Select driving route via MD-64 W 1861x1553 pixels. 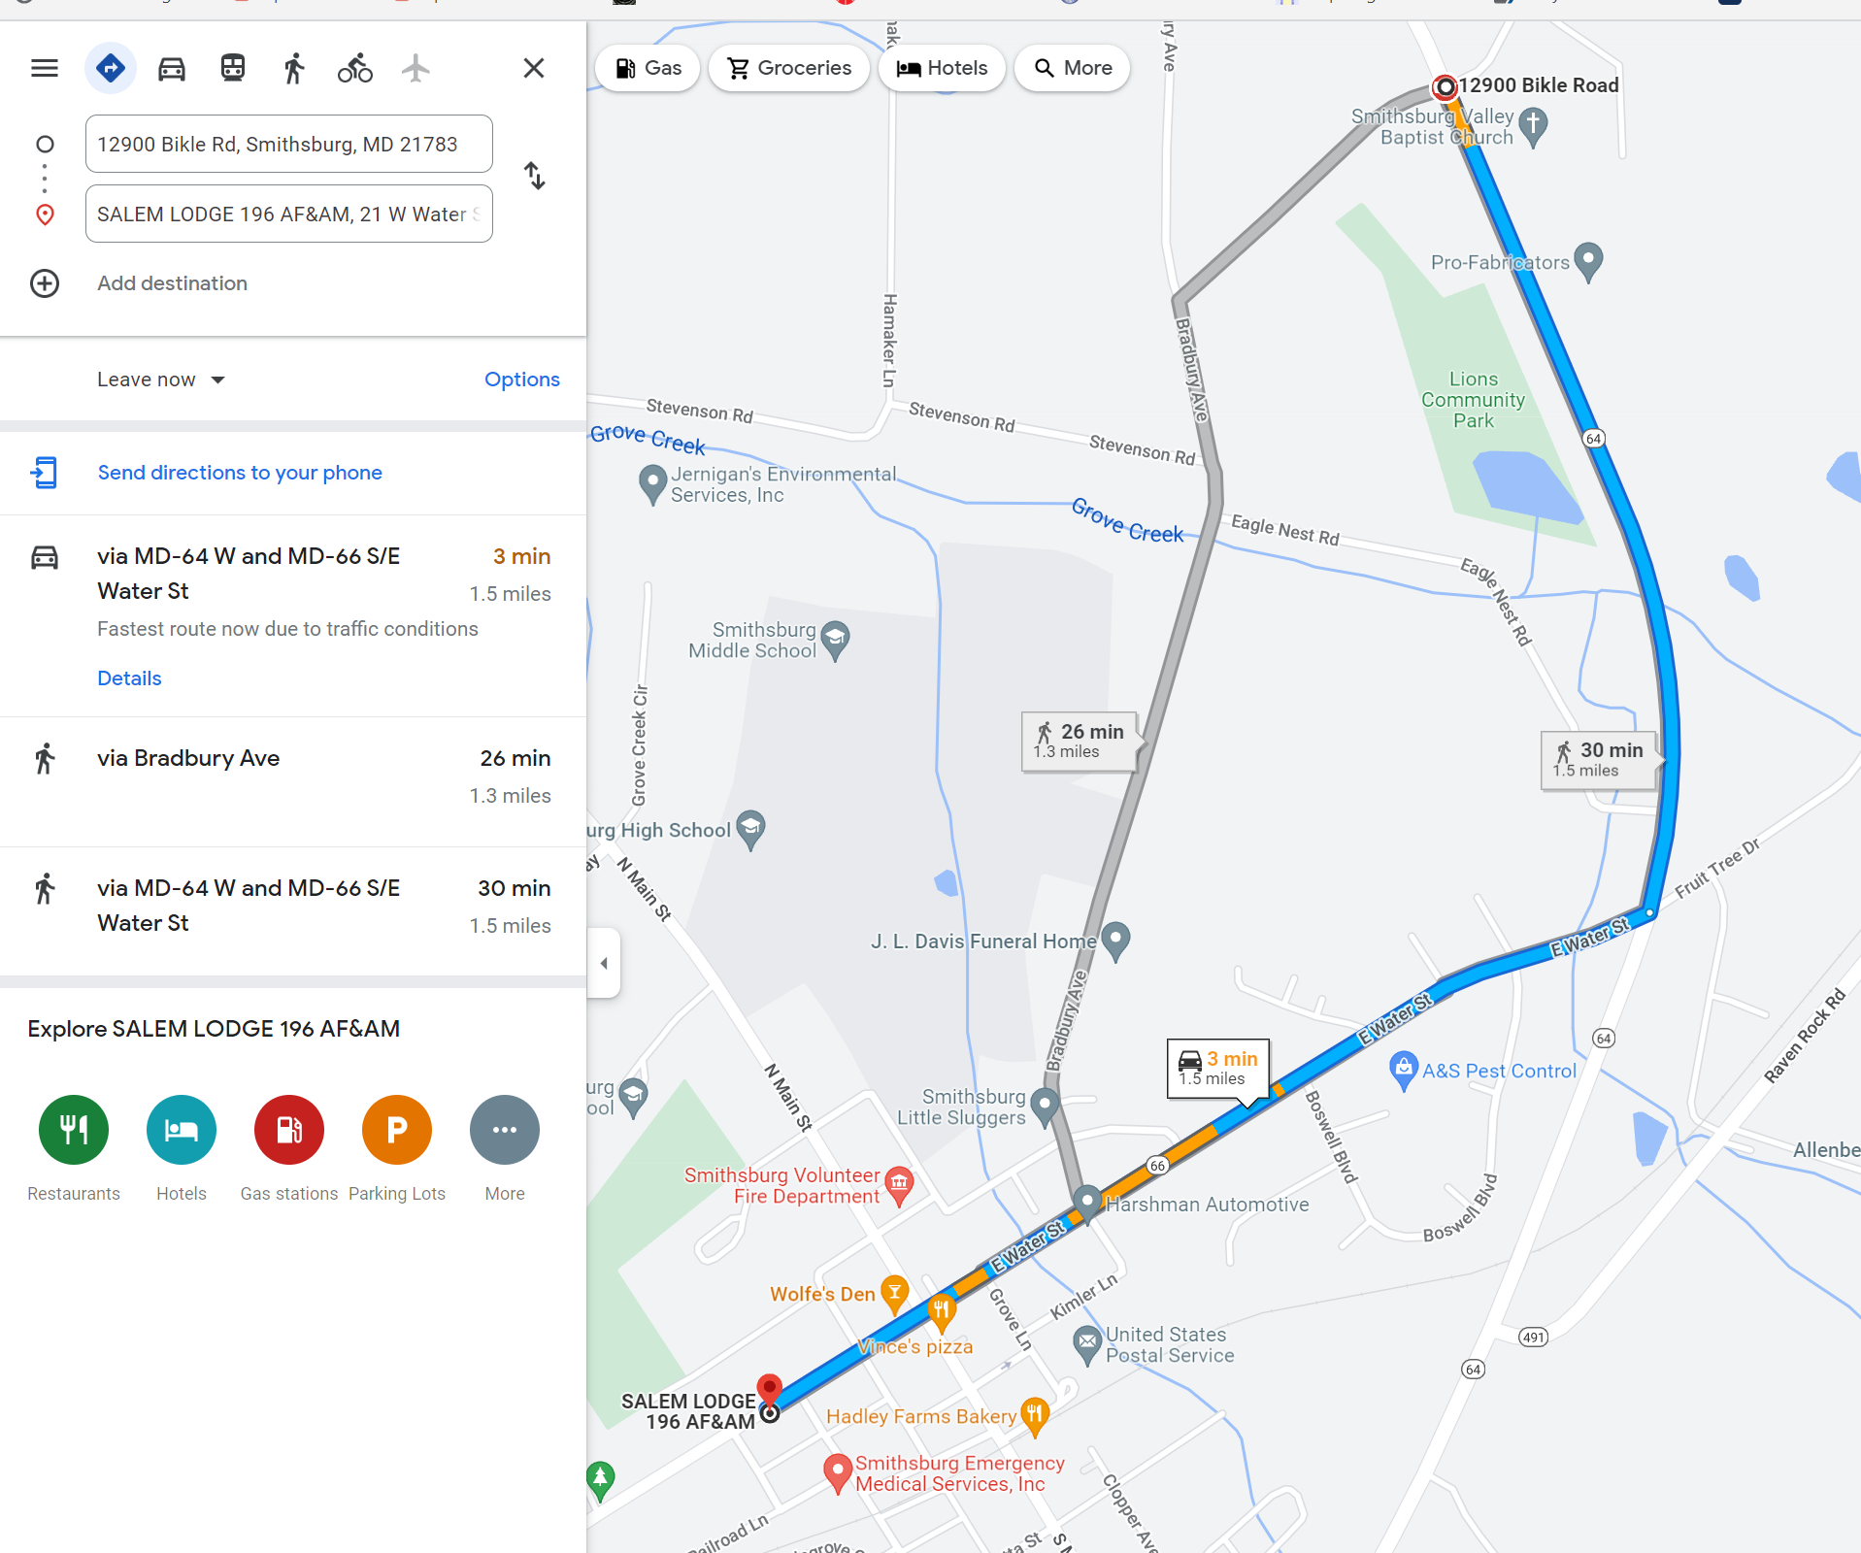point(293,616)
